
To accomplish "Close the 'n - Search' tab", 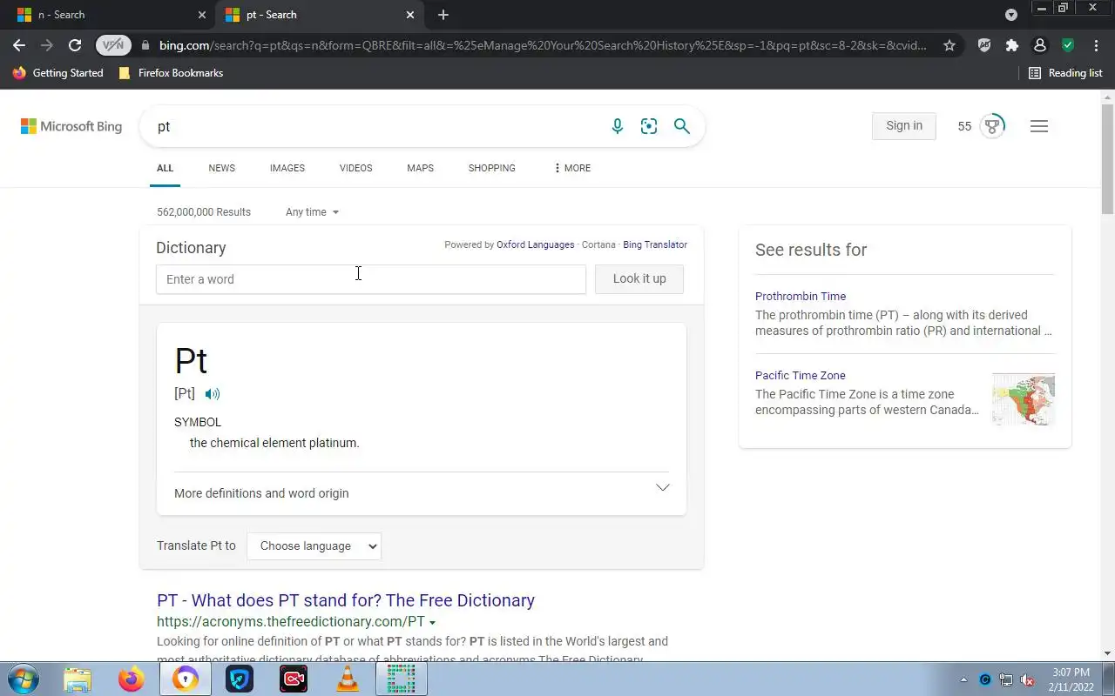I will click(x=202, y=15).
